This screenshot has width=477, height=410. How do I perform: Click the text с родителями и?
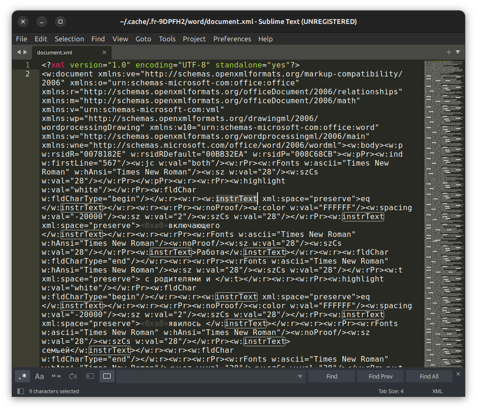(178, 279)
